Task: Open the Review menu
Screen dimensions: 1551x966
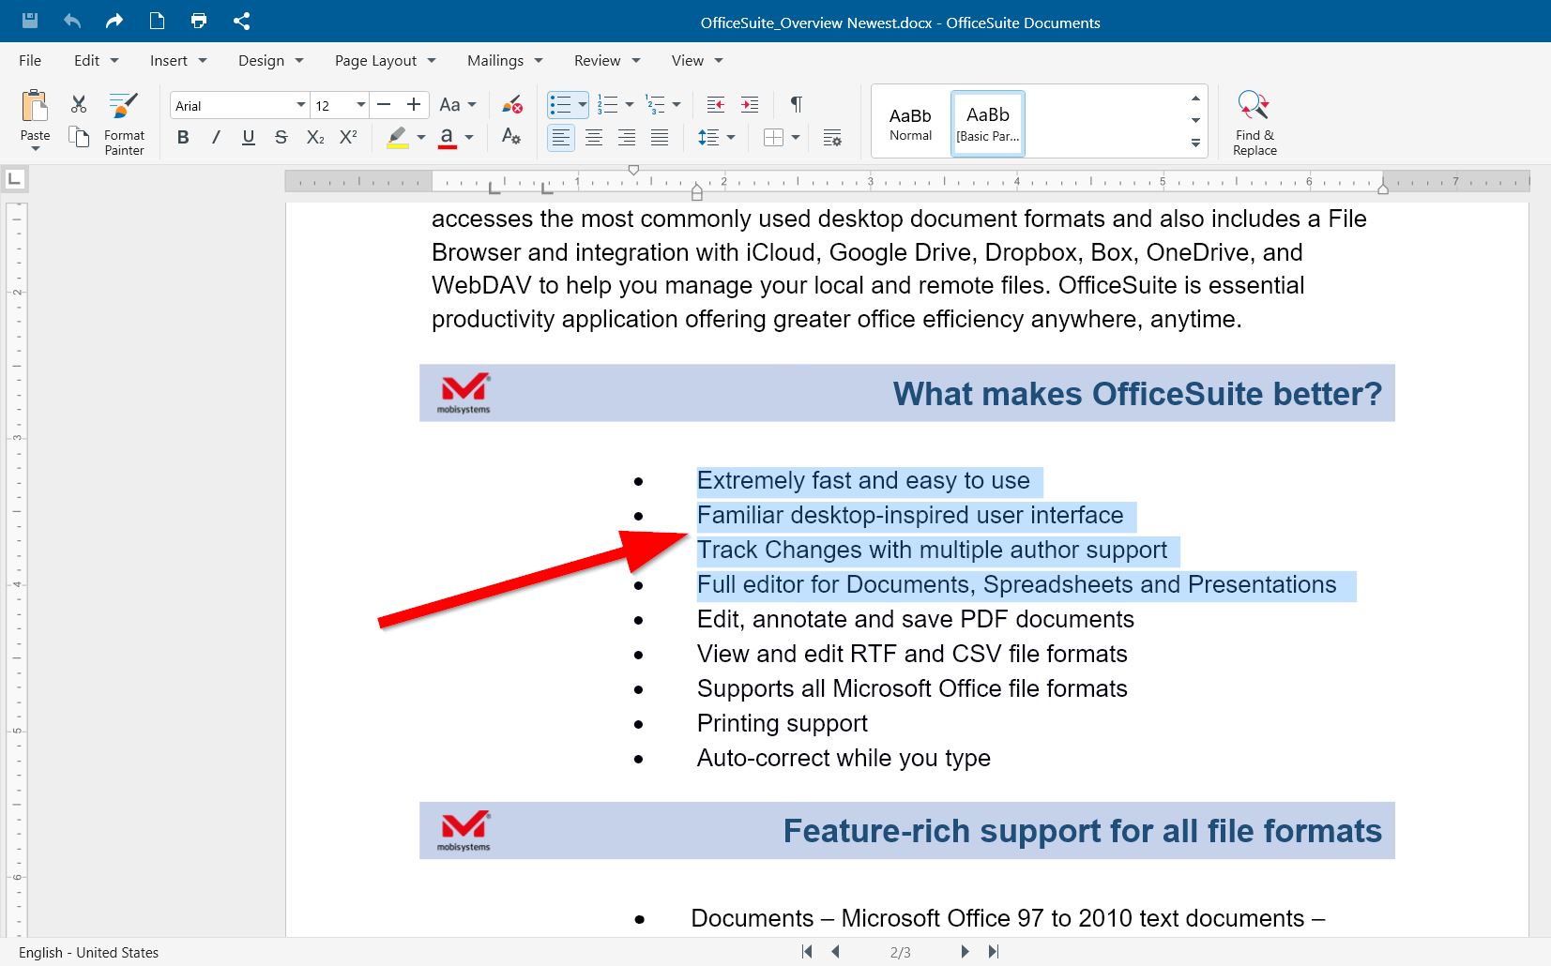Action: point(607,60)
